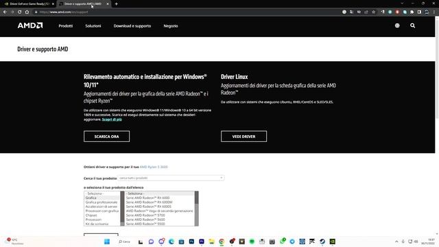
Task: Open Premiere Pro icon in taskbar
Action: pos(202,242)
